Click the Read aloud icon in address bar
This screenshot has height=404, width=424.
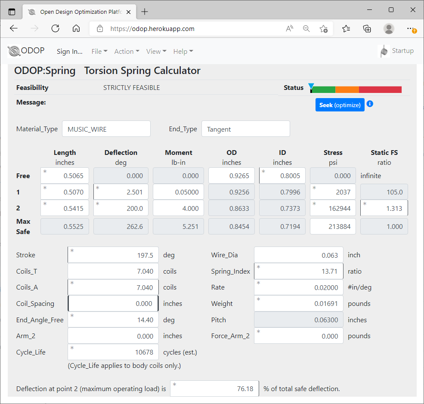click(x=289, y=28)
